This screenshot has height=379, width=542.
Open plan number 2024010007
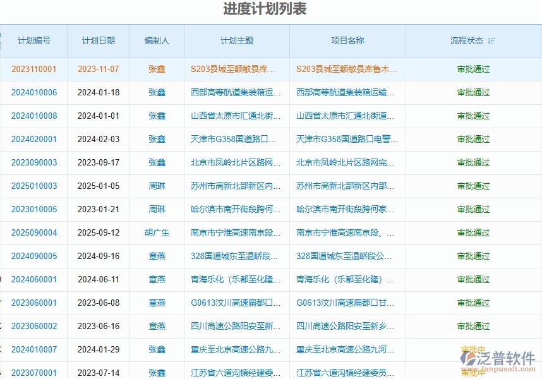point(34,349)
